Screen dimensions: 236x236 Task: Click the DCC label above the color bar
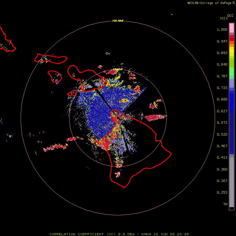click(x=230, y=16)
